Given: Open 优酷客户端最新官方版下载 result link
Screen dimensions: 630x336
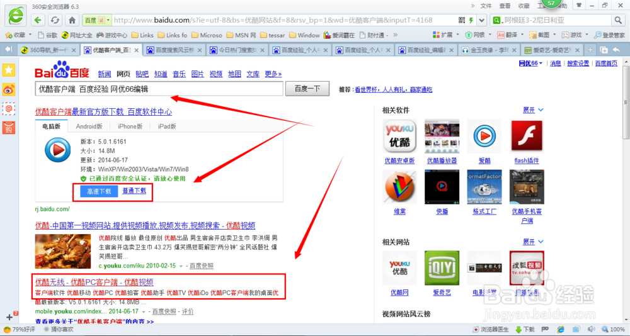Looking at the screenshot, I should (104, 112).
